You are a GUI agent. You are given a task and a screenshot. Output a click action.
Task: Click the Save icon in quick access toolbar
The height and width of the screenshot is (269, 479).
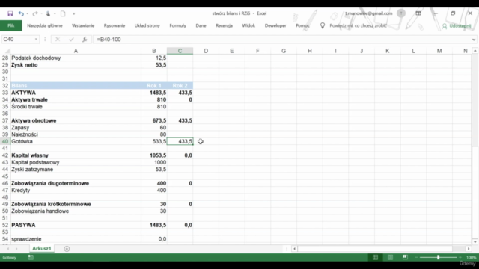(x=10, y=13)
